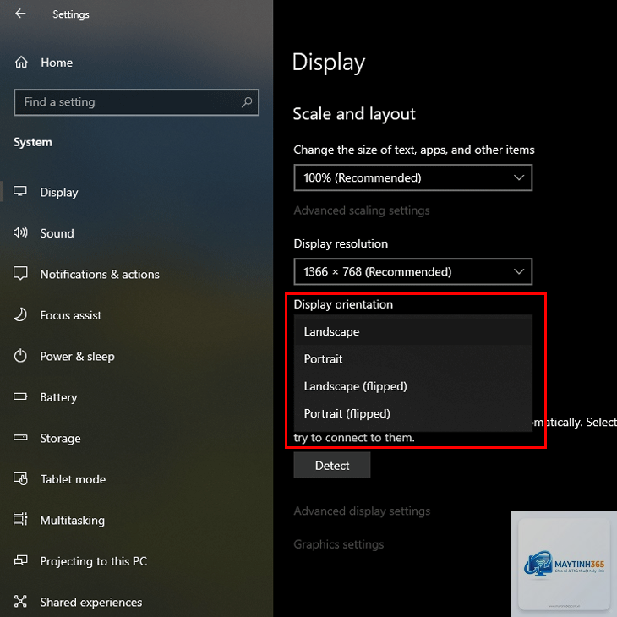Click the search magnifier icon
The image size is (617, 617).
[247, 102]
